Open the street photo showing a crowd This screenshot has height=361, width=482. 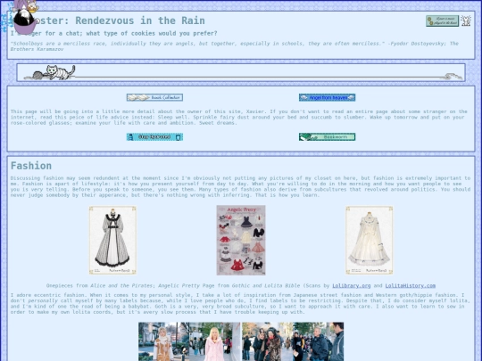coord(293,341)
